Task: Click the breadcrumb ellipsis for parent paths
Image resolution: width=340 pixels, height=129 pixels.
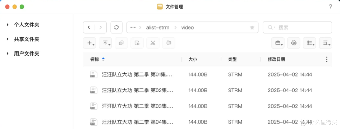Action: [133, 27]
